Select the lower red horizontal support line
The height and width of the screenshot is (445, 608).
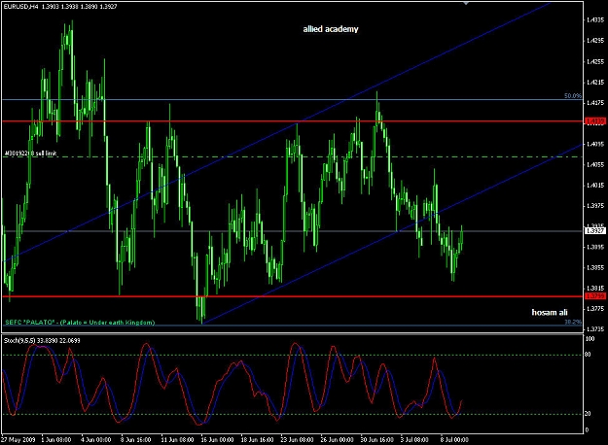(293, 296)
